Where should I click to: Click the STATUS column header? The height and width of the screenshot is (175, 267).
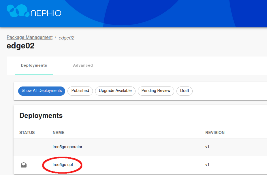[27, 133]
